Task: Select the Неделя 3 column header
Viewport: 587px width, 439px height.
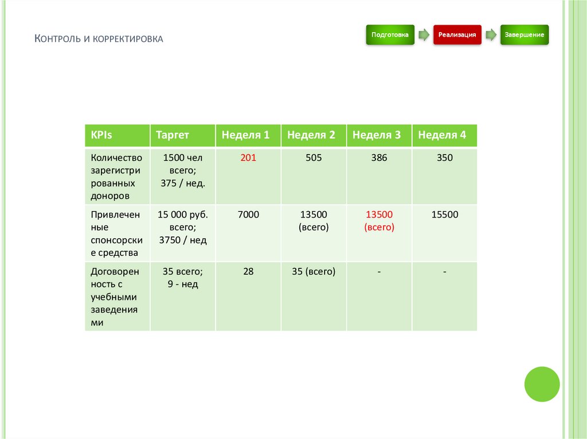Action: pos(379,136)
